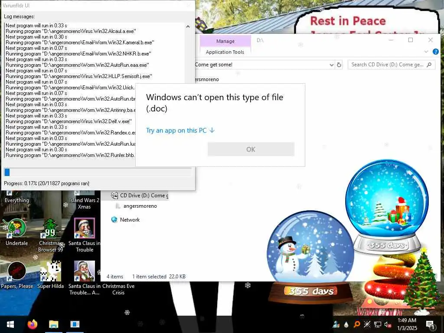
Task: Click the log line 'Virus.Win32.HLLP.Semisoft.j.exe'
Action: tap(79, 76)
